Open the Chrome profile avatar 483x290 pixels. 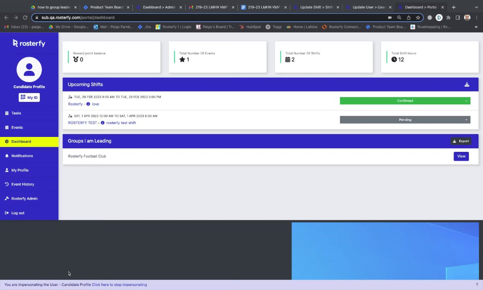[467, 18]
